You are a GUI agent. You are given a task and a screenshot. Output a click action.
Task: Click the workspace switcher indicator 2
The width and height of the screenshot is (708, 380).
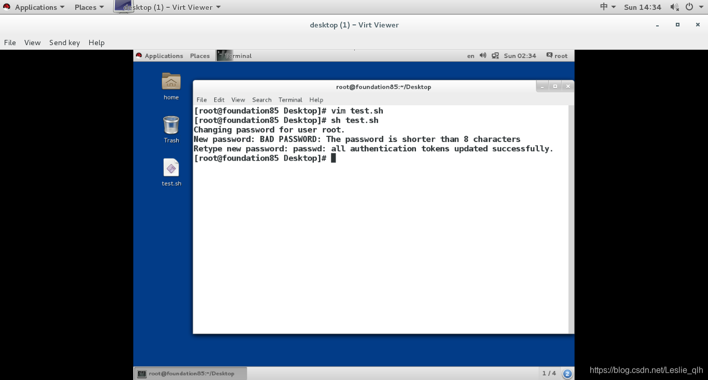[567, 373]
